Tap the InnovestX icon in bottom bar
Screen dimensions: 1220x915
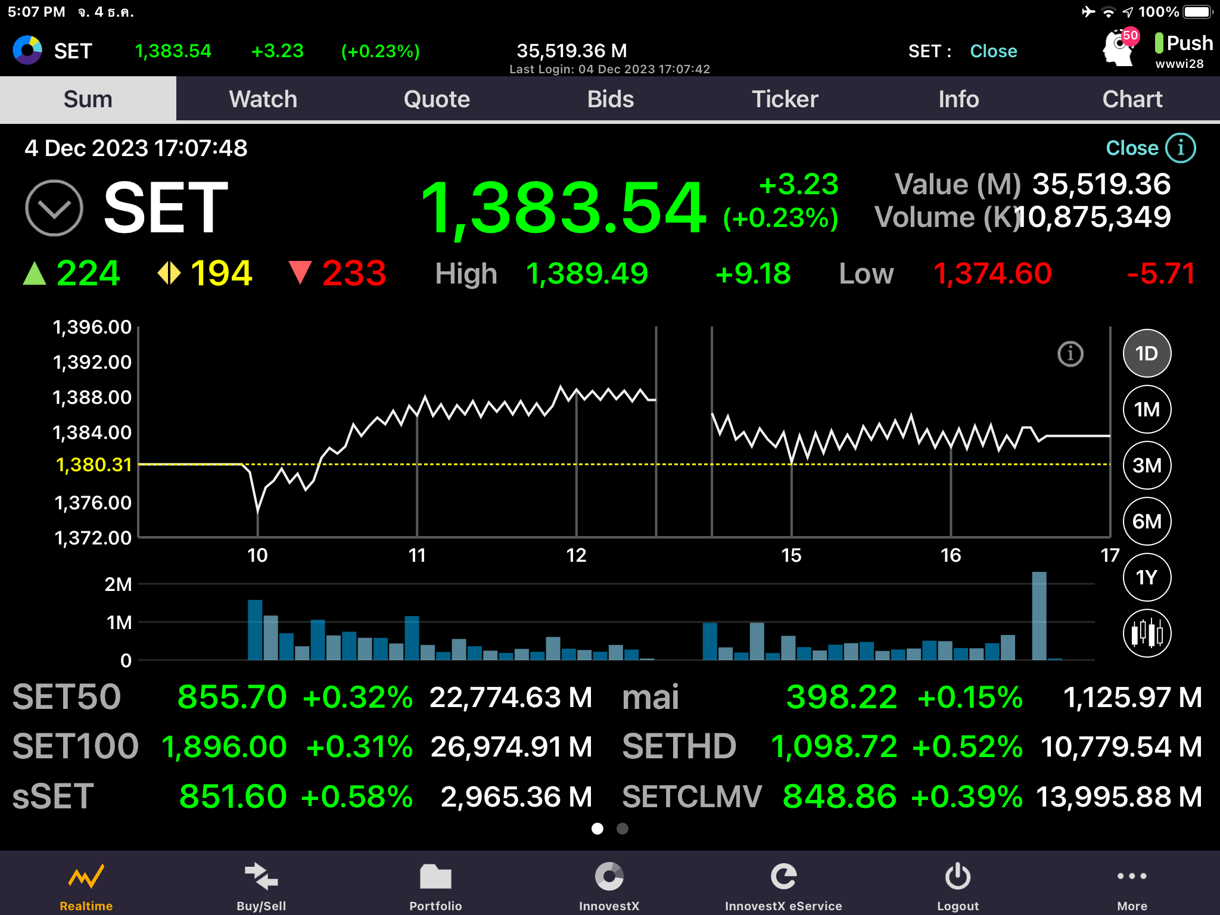coord(609,877)
